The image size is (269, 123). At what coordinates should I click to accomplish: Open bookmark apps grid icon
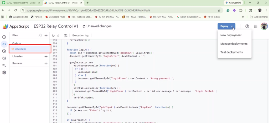pos(2,17)
